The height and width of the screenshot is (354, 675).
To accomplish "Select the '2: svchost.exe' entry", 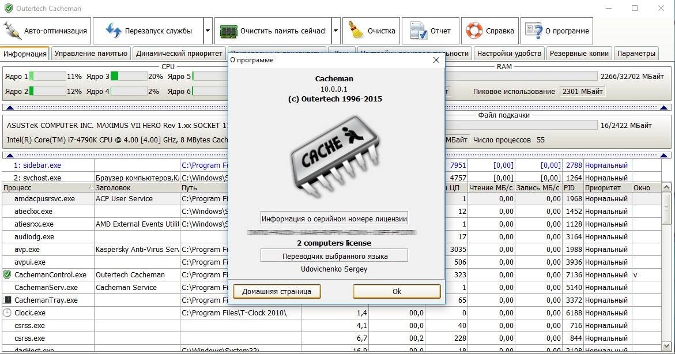I will [x=37, y=178].
